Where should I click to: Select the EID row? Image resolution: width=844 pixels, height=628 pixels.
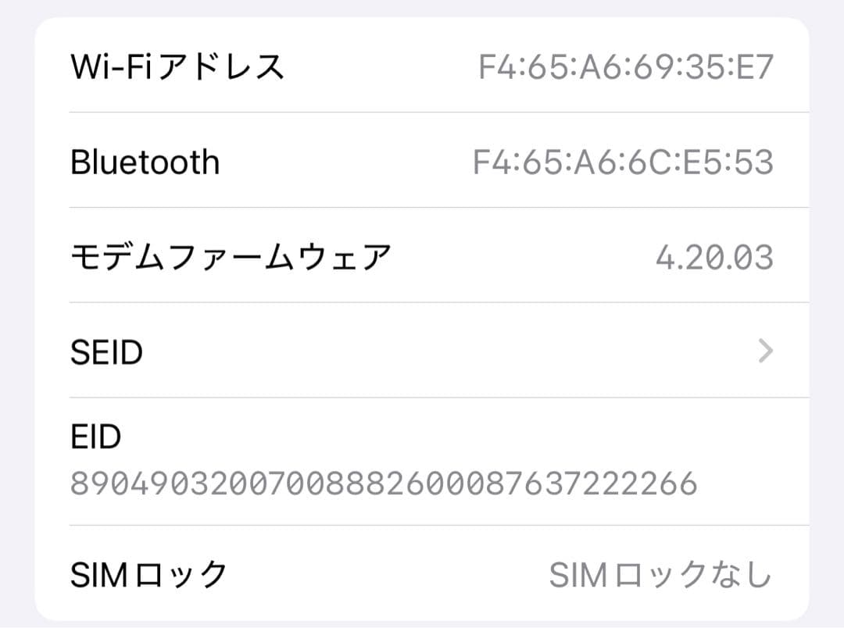pos(391,461)
